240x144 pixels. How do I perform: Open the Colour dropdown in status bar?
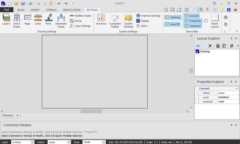click(x=69, y=142)
